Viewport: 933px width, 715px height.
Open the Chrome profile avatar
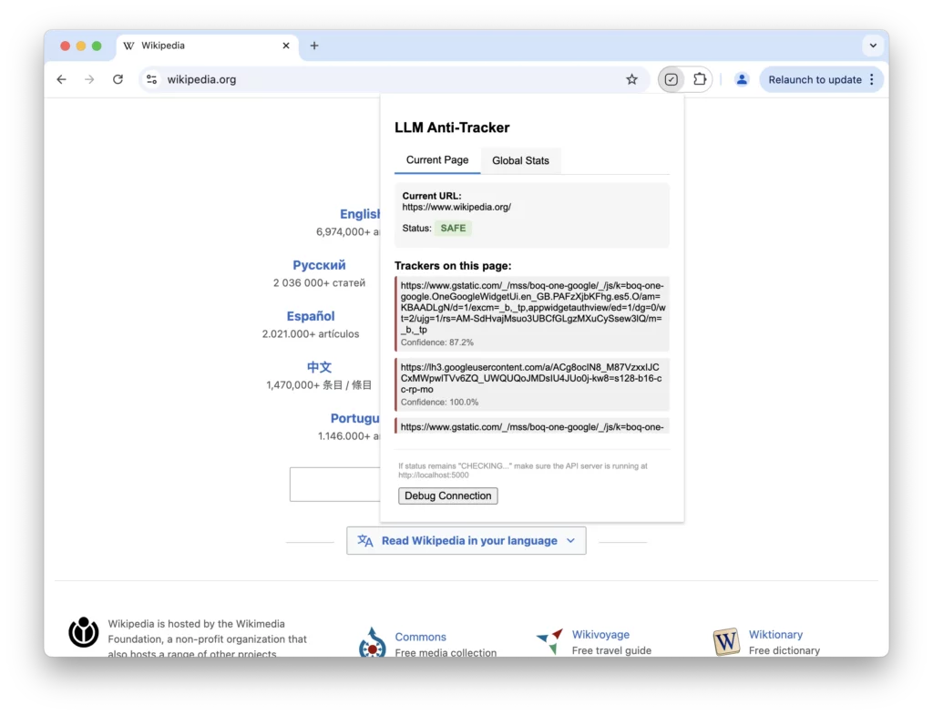click(742, 79)
